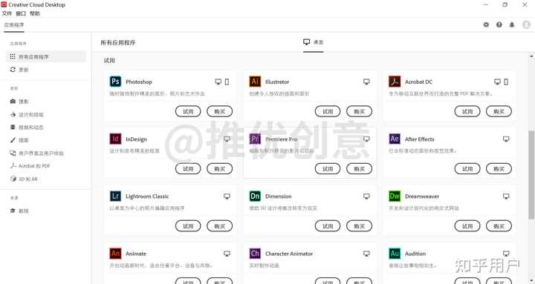
Task: Click the desktop icon on Lightroom Classic card
Action: click(227, 197)
